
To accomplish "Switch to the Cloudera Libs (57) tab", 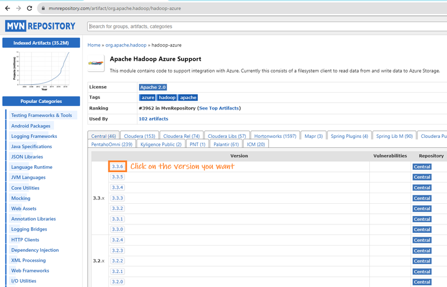I will tap(227, 136).
